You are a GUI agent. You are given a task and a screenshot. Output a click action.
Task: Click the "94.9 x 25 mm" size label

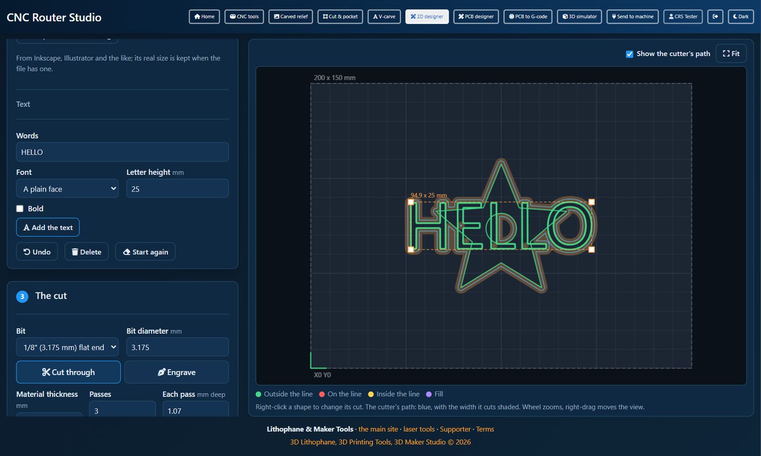click(x=429, y=195)
